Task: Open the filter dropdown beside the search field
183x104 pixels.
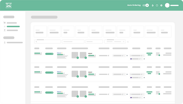Action: (x=73, y=41)
